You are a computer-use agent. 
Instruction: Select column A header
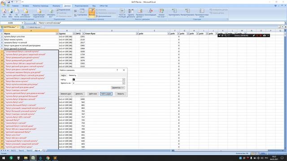(x=31, y=31)
